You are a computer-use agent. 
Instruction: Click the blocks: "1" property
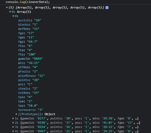pyautogui.click(x=28, y=25)
